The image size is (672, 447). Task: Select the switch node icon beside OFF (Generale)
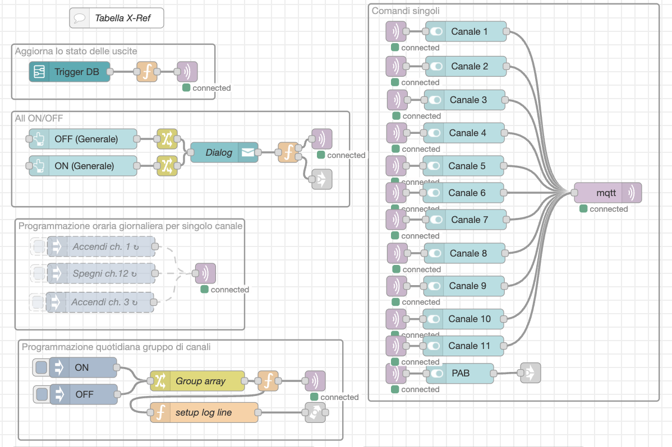[x=166, y=139]
